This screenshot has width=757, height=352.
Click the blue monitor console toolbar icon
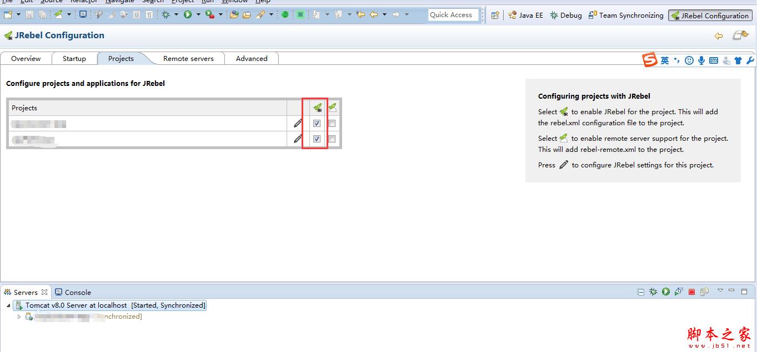[x=83, y=15]
